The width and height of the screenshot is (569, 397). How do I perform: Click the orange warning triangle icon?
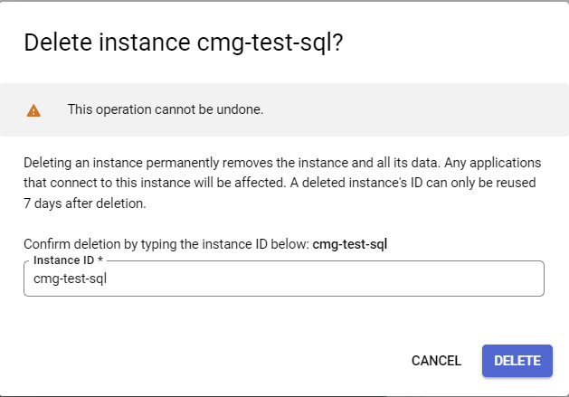point(33,110)
